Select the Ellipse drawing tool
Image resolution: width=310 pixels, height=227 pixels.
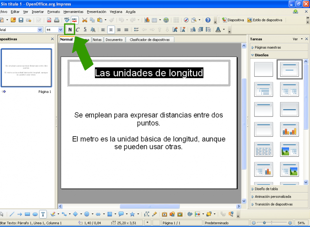35,214
